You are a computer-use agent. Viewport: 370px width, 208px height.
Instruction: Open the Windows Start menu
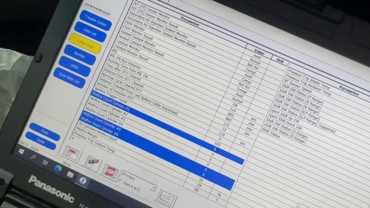pyautogui.click(x=21, y=151)
